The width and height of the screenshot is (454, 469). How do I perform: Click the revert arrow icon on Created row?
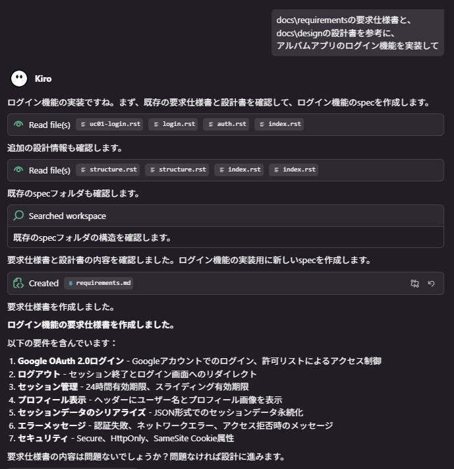point(432,283)
